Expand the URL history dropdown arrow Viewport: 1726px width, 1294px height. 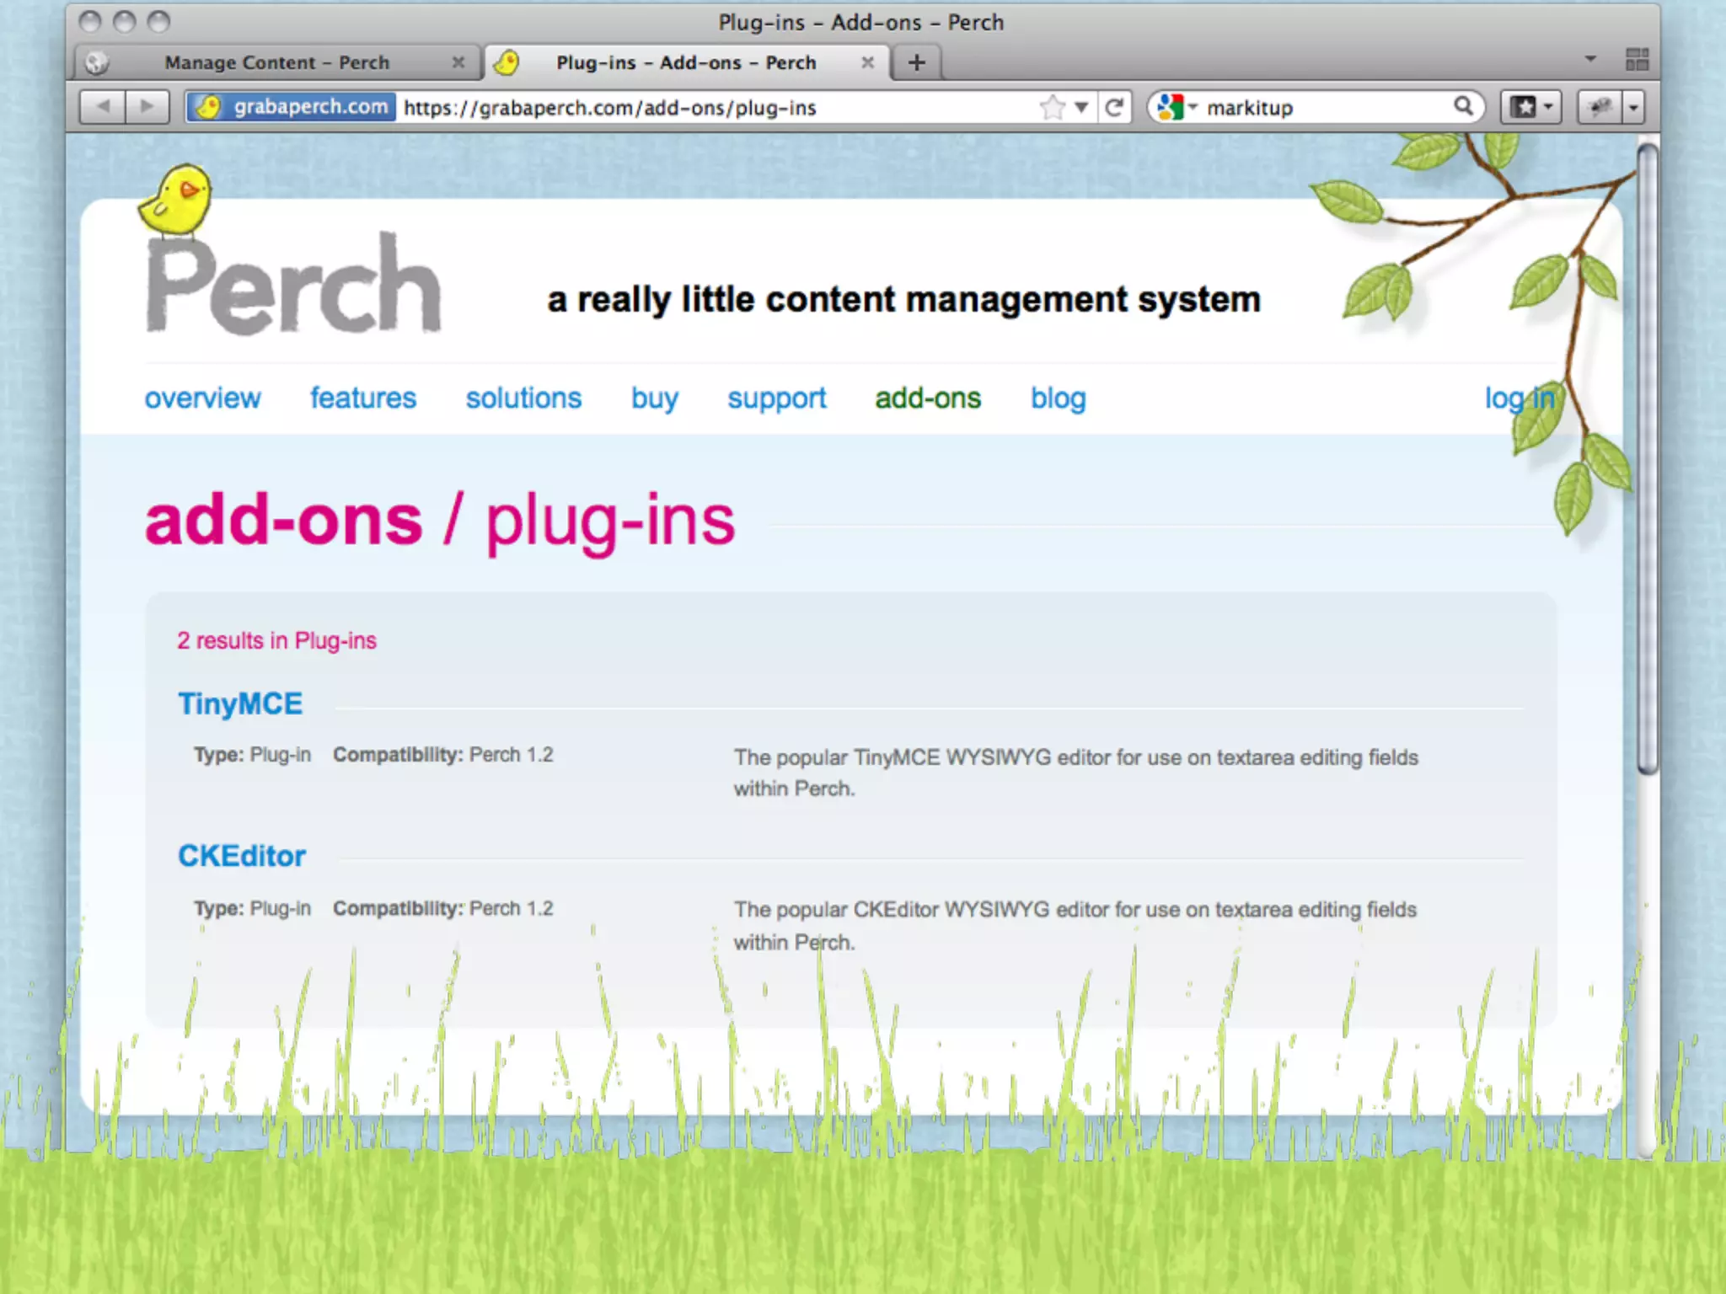(x=1081, y=107)
